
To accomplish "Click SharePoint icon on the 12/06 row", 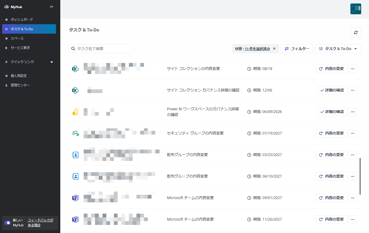I will coord(75,90).
